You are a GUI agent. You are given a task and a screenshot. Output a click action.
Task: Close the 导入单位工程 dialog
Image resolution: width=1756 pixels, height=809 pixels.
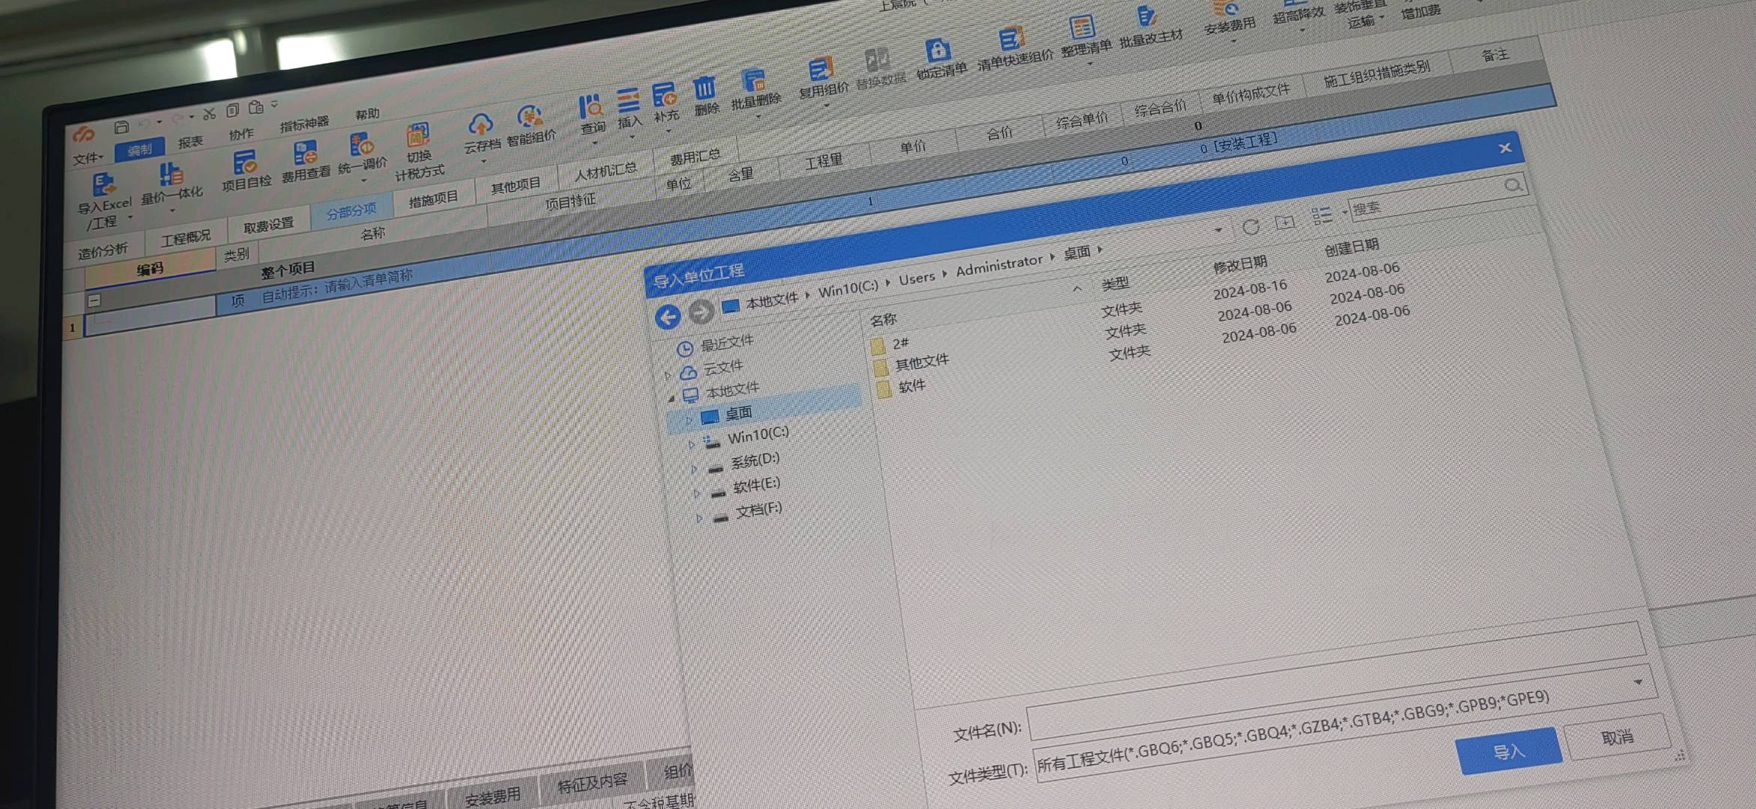(x=1505, y=148)
